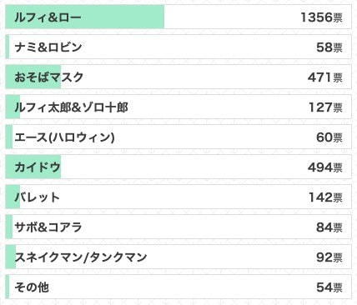Vote for サボ&コアラ entry
357x305 pixels.
(178, 227)
